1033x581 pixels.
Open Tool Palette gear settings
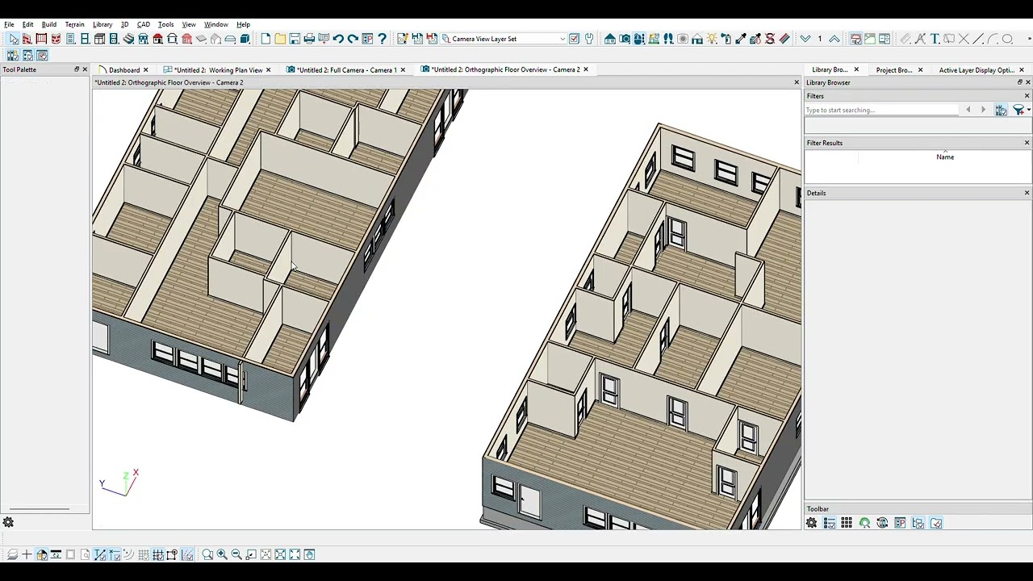8,522
